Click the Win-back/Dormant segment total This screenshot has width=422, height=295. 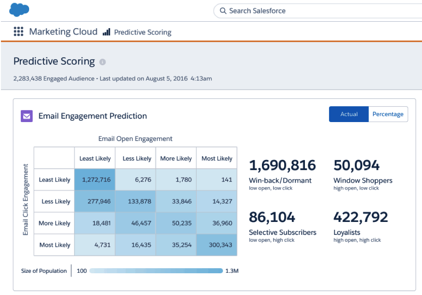[282, 166]
